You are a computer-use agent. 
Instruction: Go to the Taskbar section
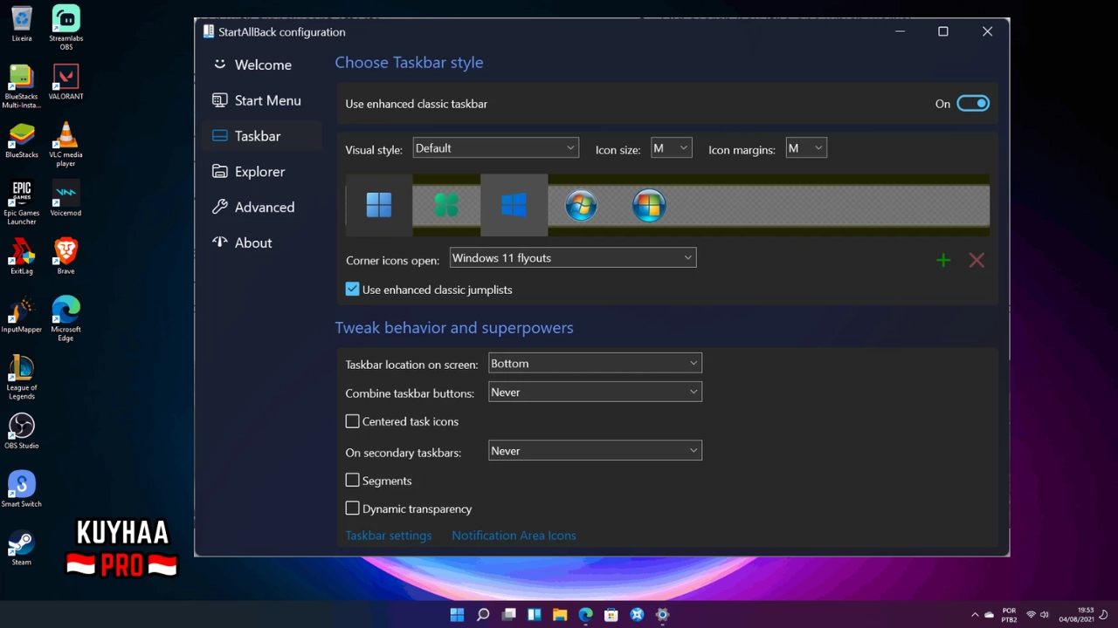click(262, 136)
